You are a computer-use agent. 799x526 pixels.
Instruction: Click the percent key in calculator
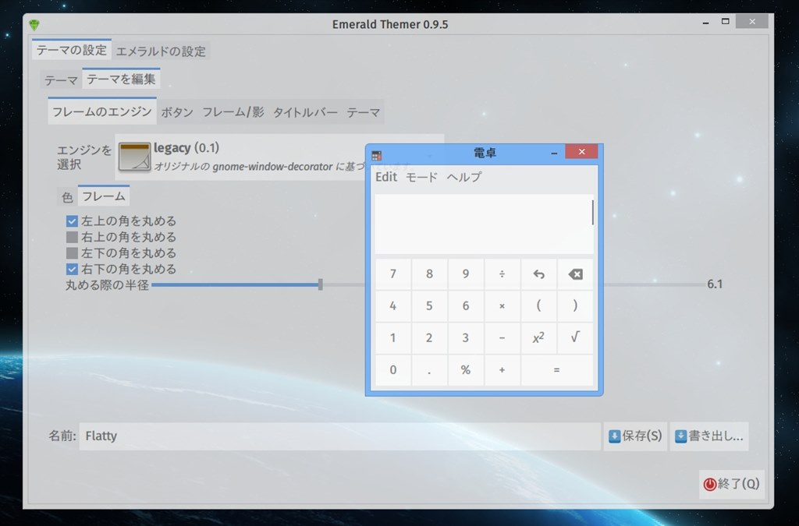pyautogui.click(x=466, y=370)
